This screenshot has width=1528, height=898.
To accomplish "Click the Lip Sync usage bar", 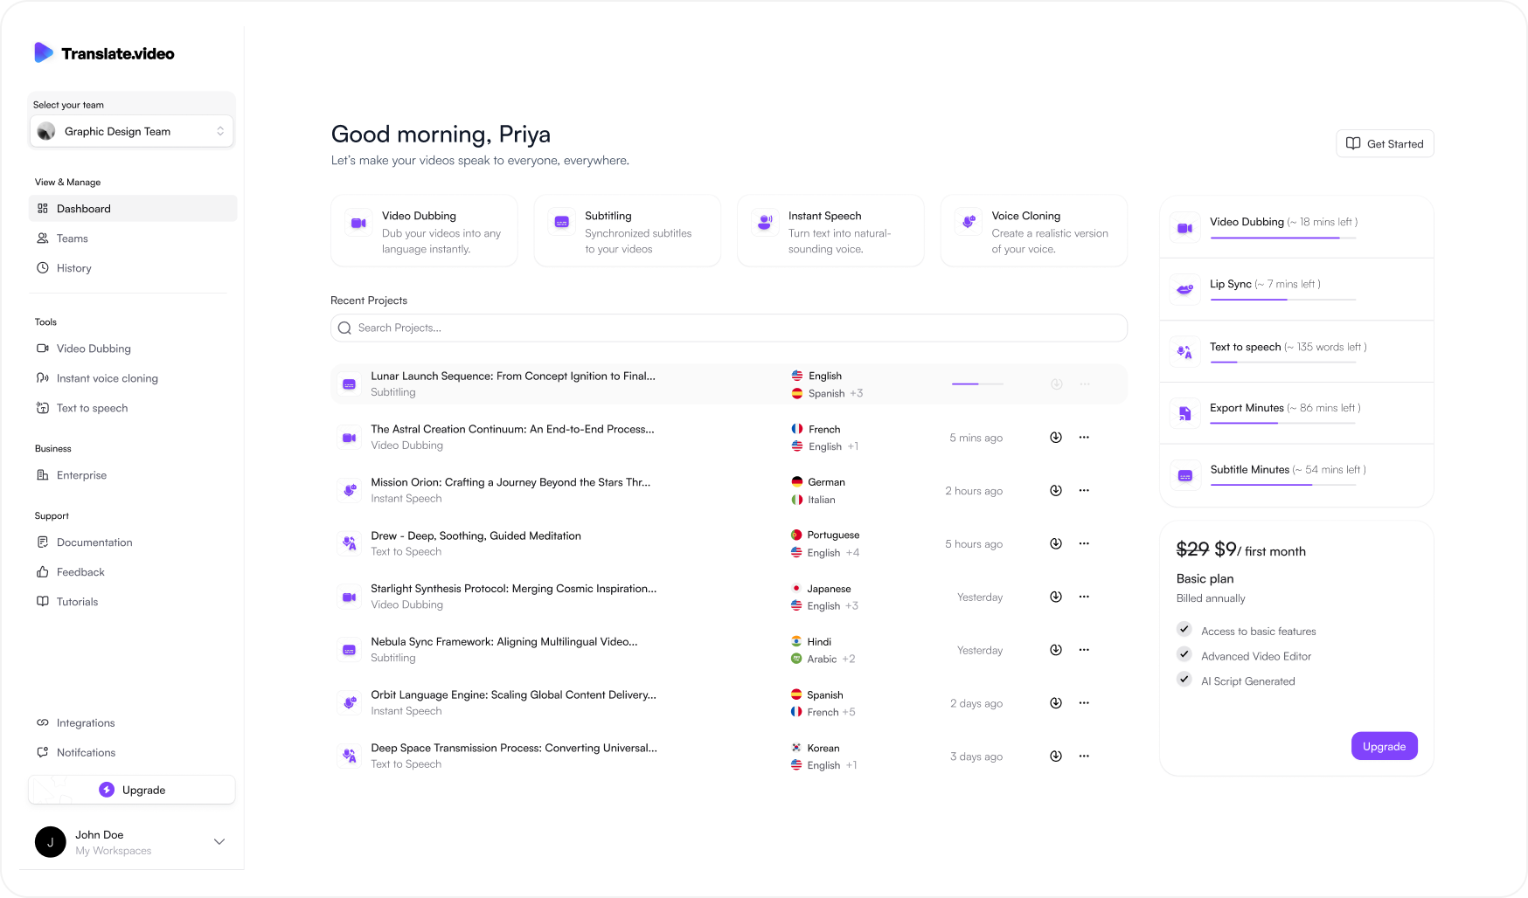I will [1283, 300].
